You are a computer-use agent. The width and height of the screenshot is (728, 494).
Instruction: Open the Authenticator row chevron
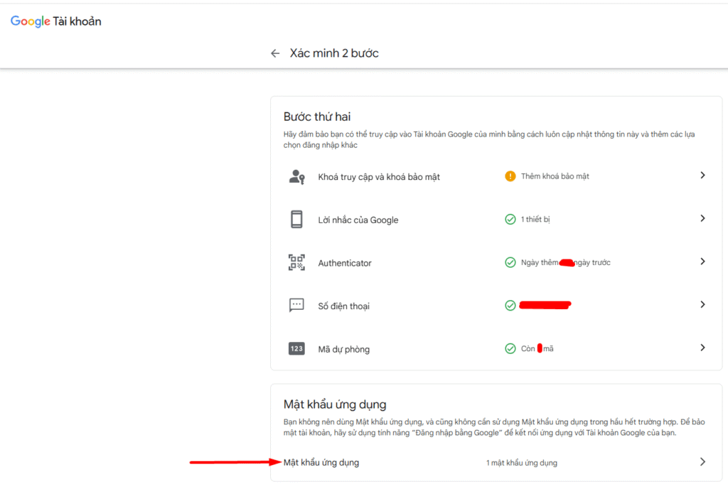coord(702,262)
